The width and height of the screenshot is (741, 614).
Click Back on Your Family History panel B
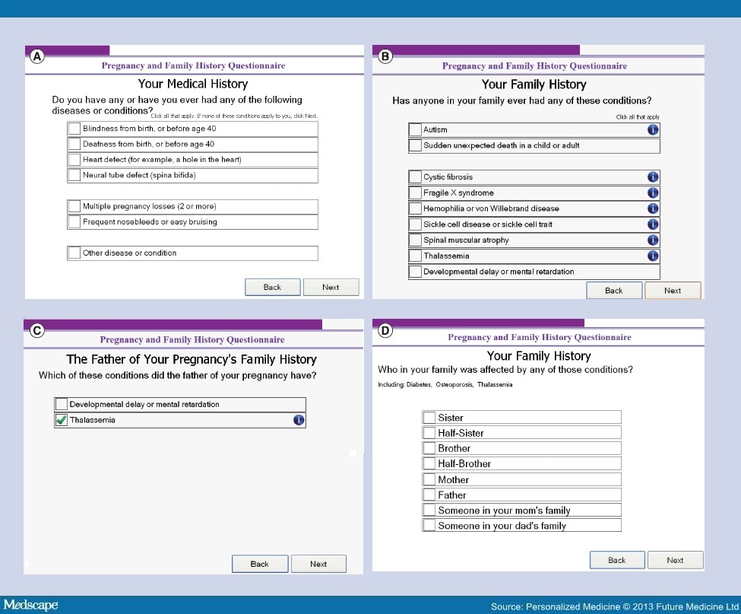(614, 290)
